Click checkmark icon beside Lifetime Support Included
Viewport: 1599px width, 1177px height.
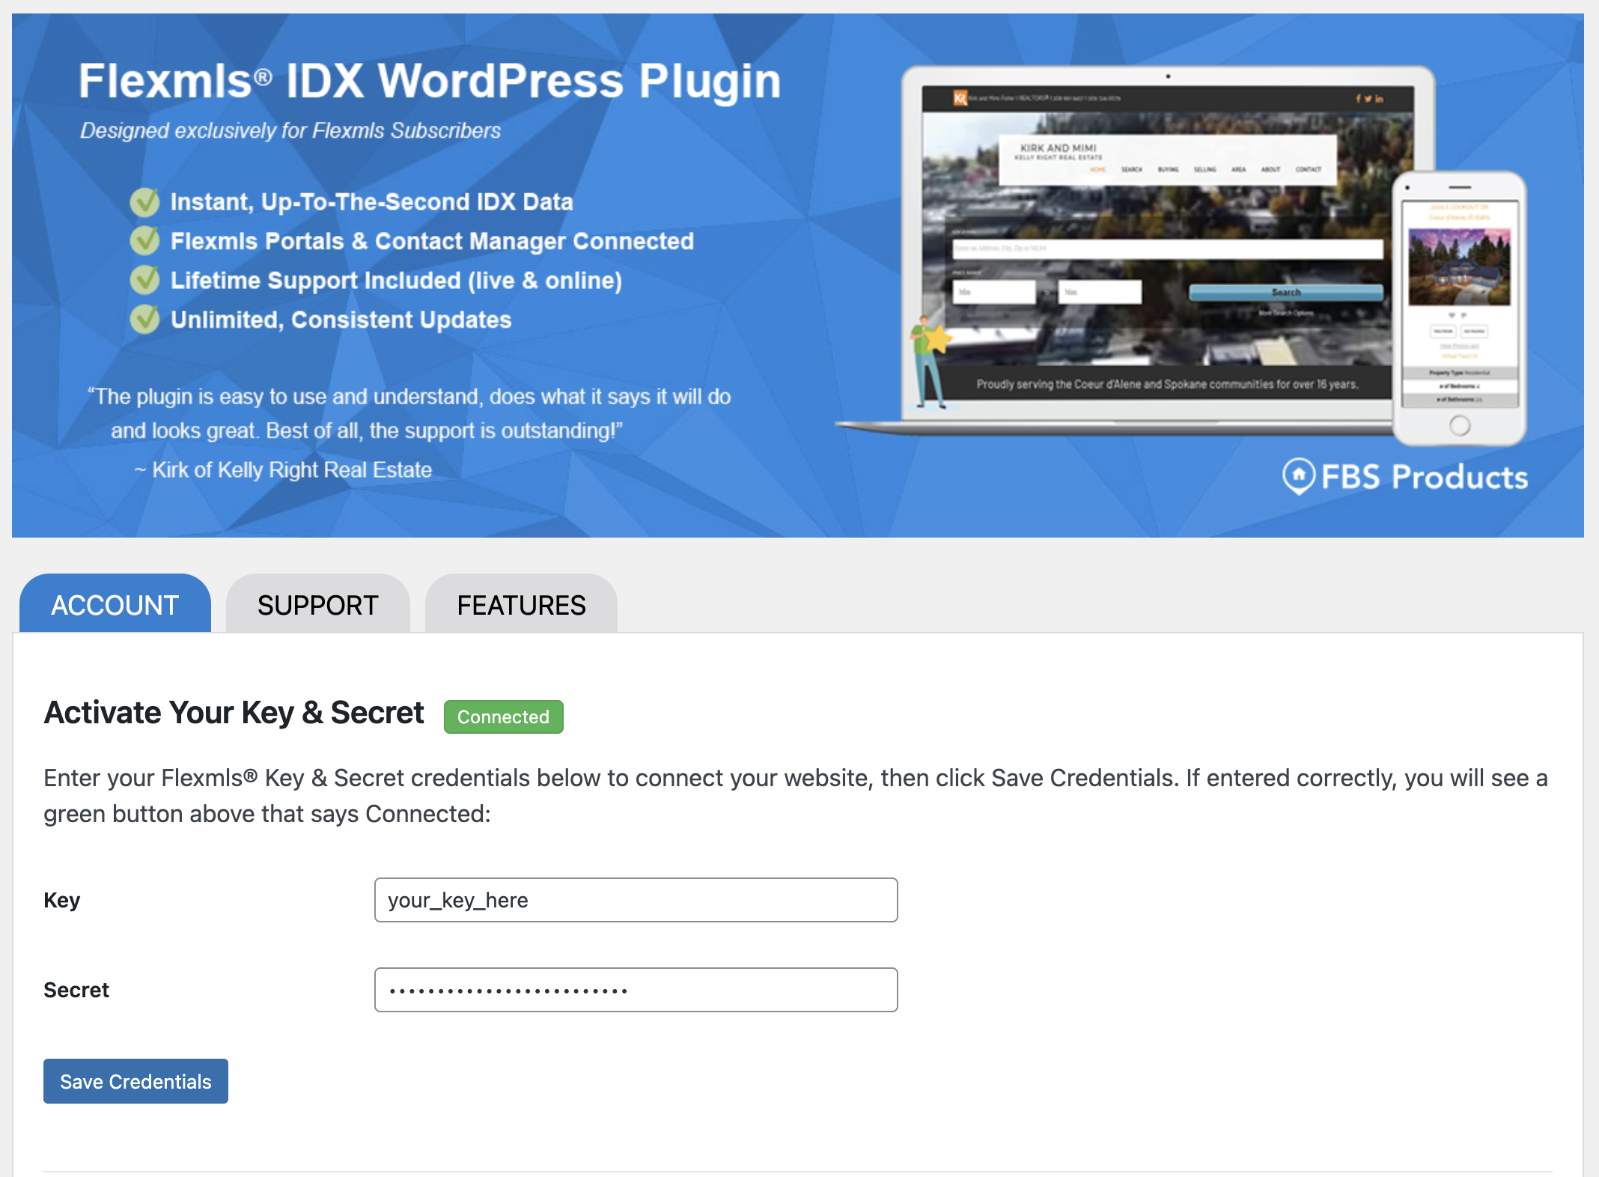pyautogui.click(x=144, y=280)
